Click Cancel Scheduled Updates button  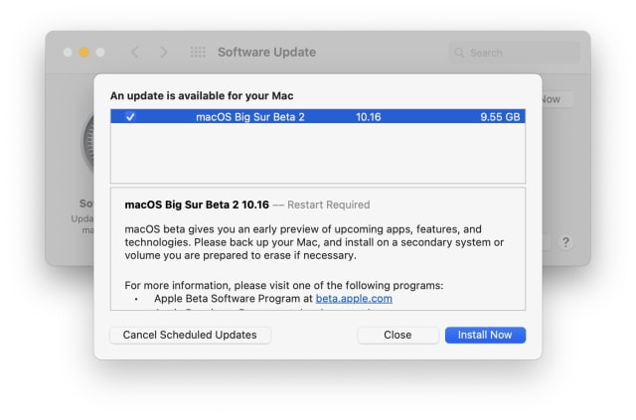190,335
